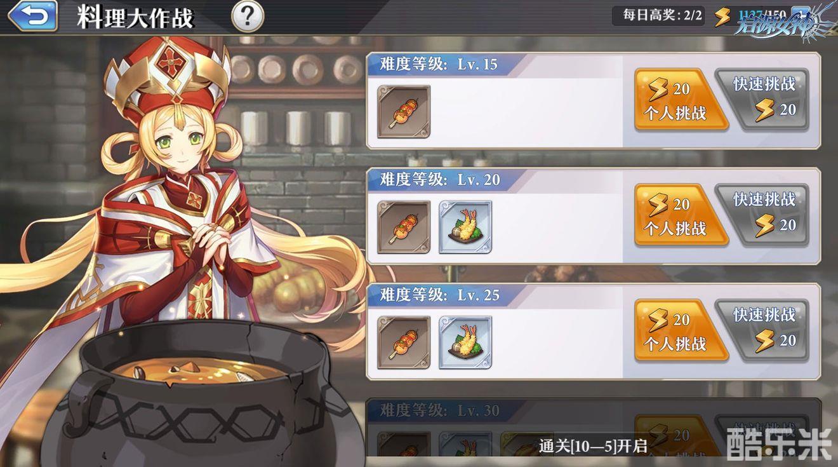This screenshot has height=467, width=838.
Task: Tap the fried shrimp reward icon in Lv. 20
Action: [x=465, y=227]
